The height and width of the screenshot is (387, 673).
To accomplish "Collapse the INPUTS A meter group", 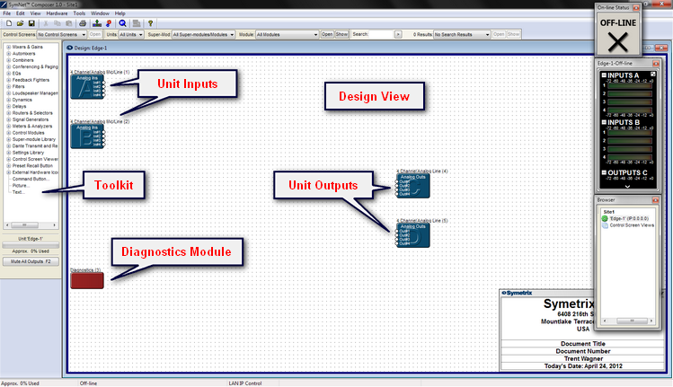I will [x=604, y=75].
